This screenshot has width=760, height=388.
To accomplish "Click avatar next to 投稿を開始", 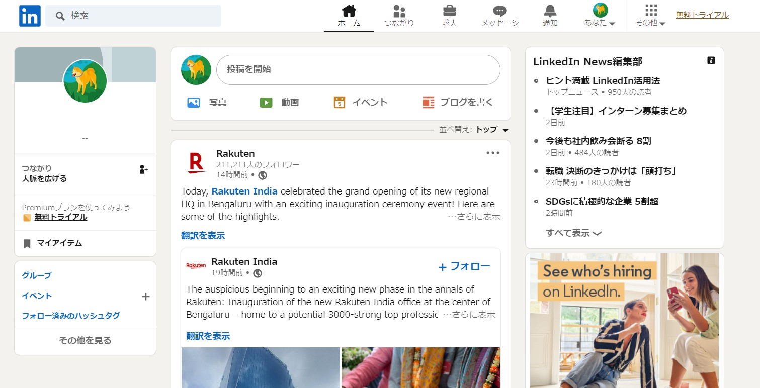I will pyautogui.click(x=196, y=70).
